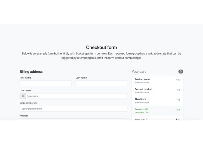
Task: Click the Last name label
Action: pyautogui.click(x=81, y=78)
